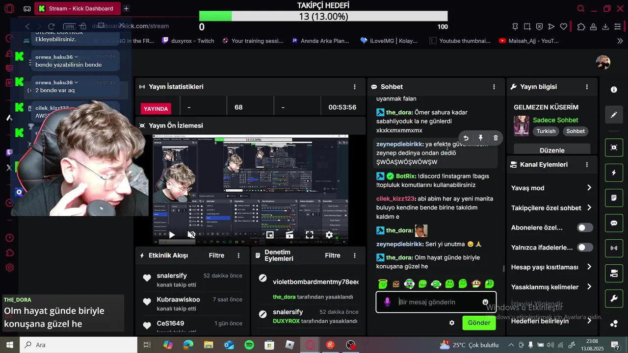
Task: Open chat settings gear below the message box
Action: click(452, 323)
